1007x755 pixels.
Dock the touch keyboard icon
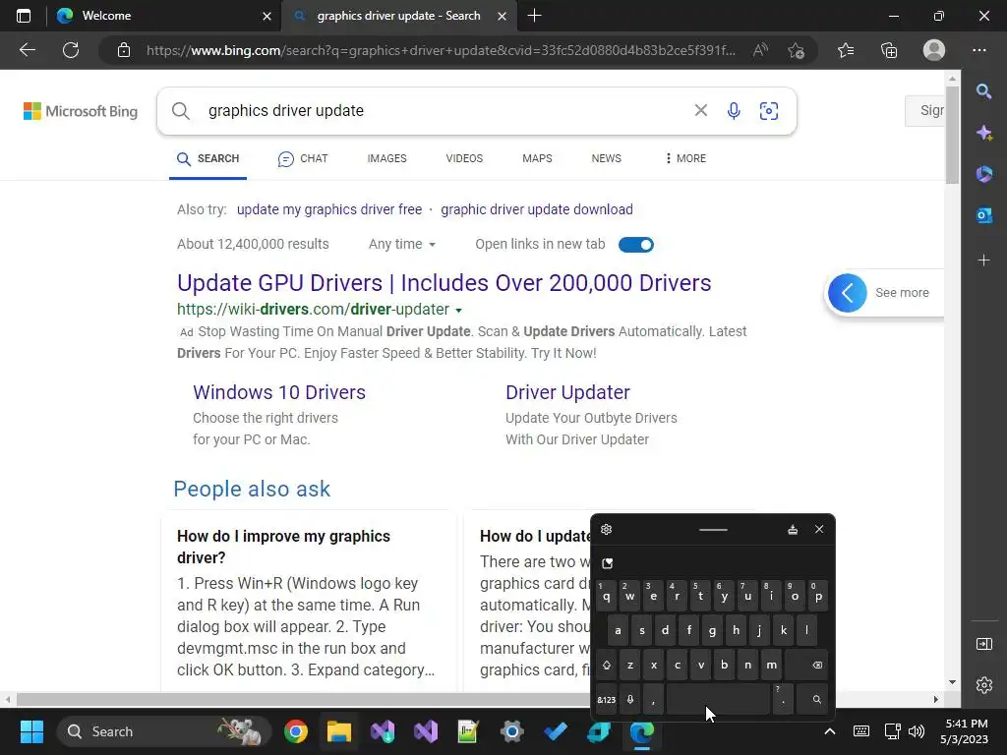tap(793, 529)
